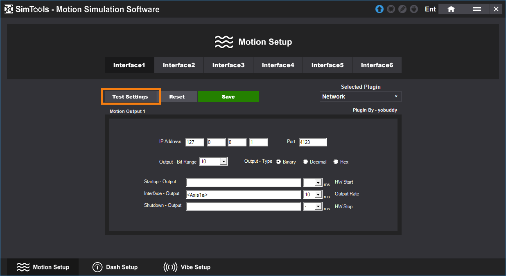Screen dimensions: 506x276
Task: Click the Reset button
Action: [x=177, y=96]
